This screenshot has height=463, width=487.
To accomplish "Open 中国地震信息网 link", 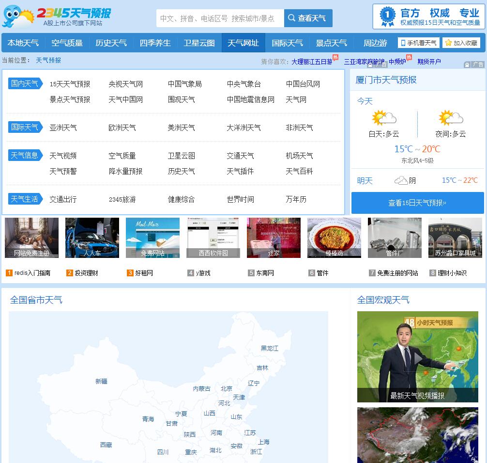I will point(251,99).
